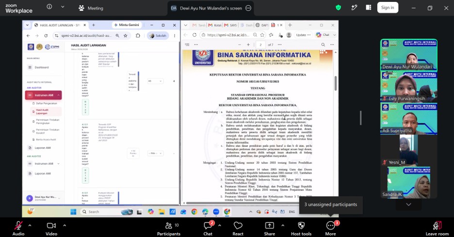Click Dashboard in the SPMI sidebar

click(41, 67)
